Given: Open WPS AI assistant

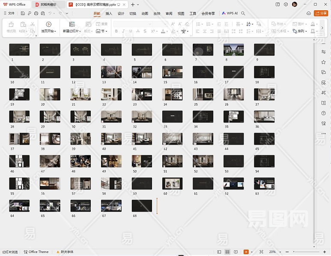Looking at the screenshot, I should pyautogui.click(x=230, y=13).
